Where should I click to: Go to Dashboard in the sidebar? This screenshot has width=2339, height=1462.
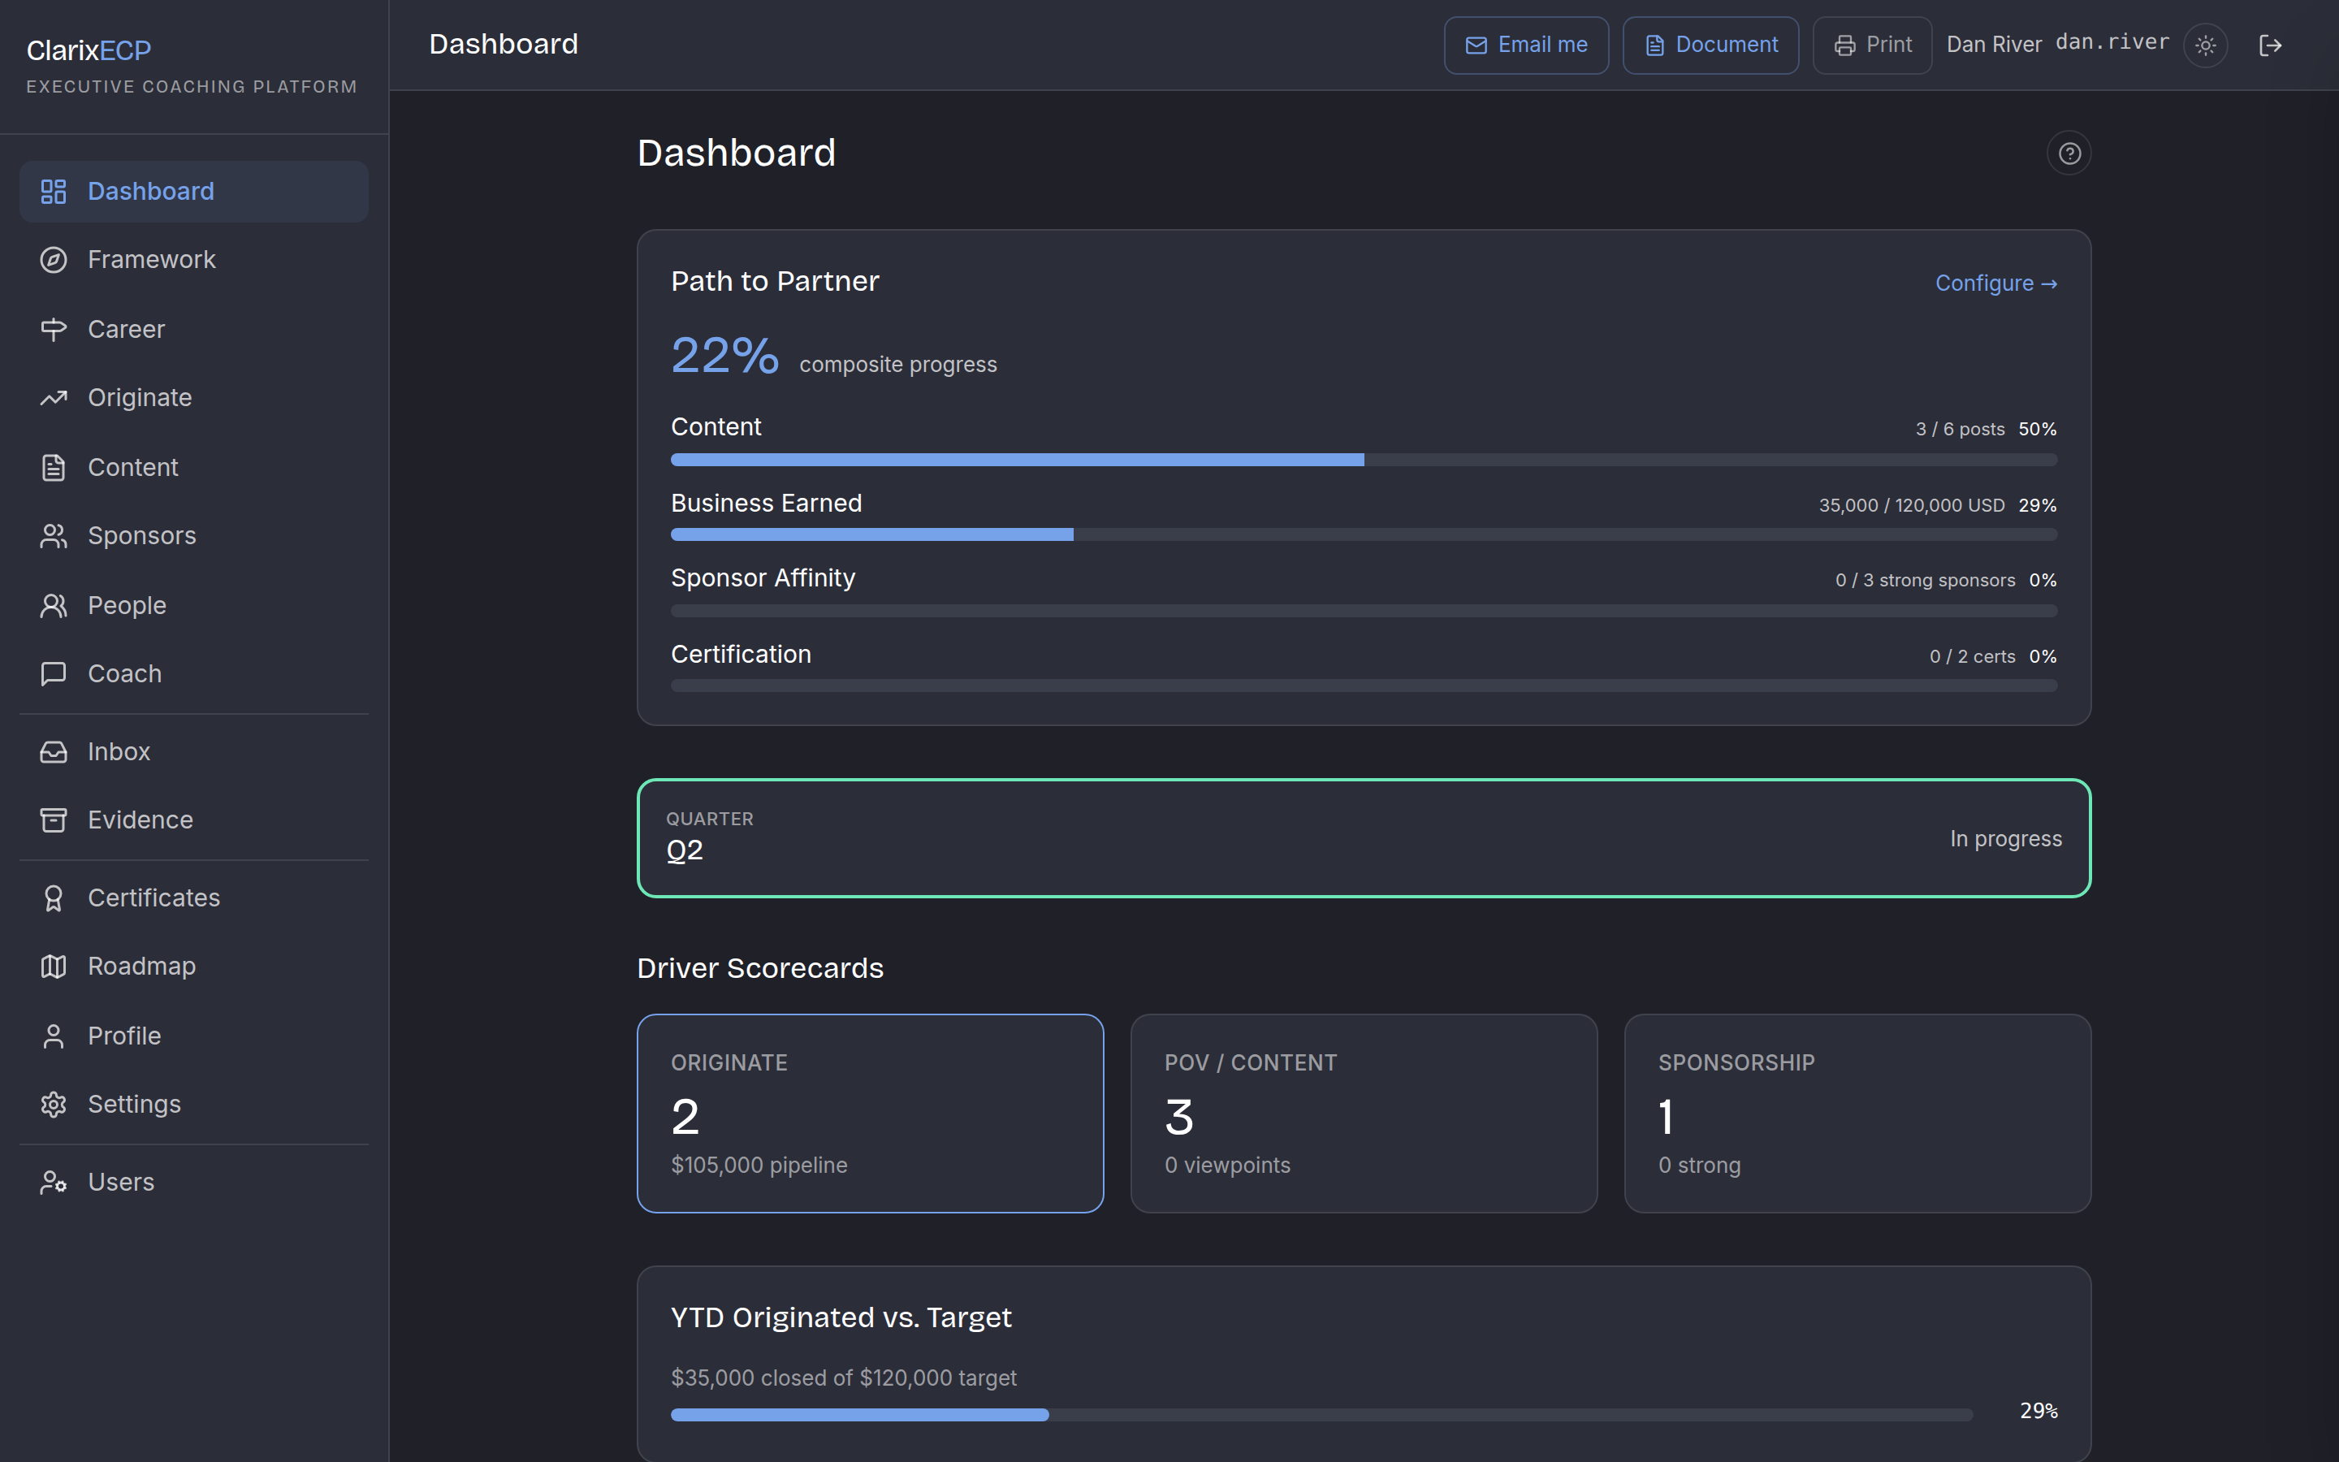193,192
